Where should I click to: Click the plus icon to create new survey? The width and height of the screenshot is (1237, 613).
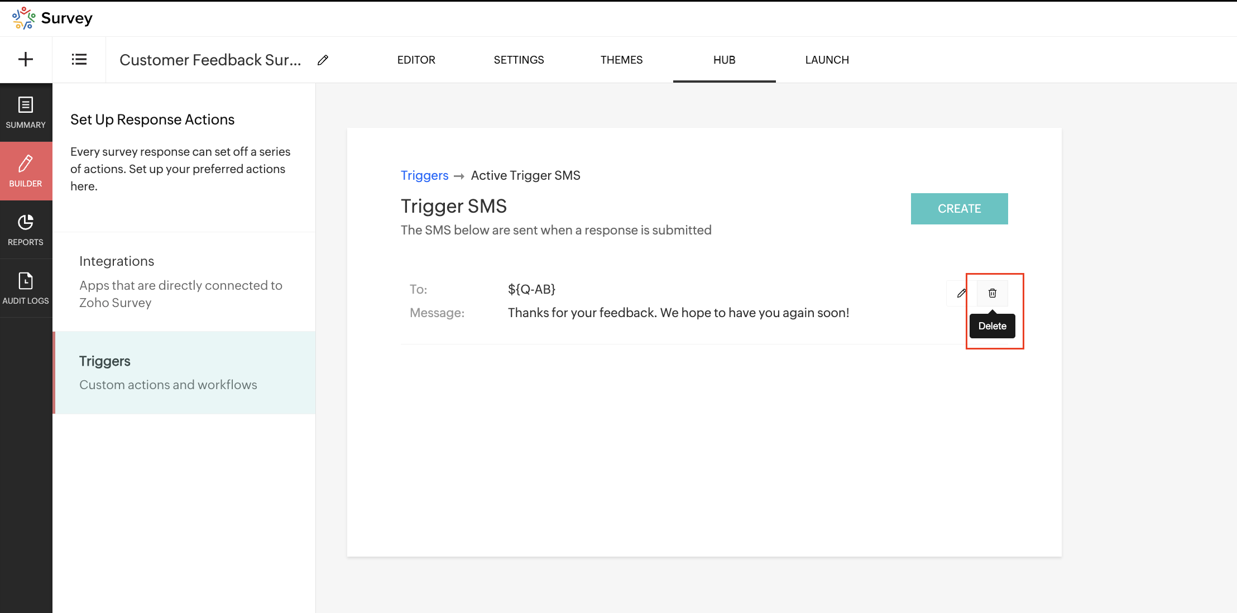pyautogui.click(x=26, y=59)
